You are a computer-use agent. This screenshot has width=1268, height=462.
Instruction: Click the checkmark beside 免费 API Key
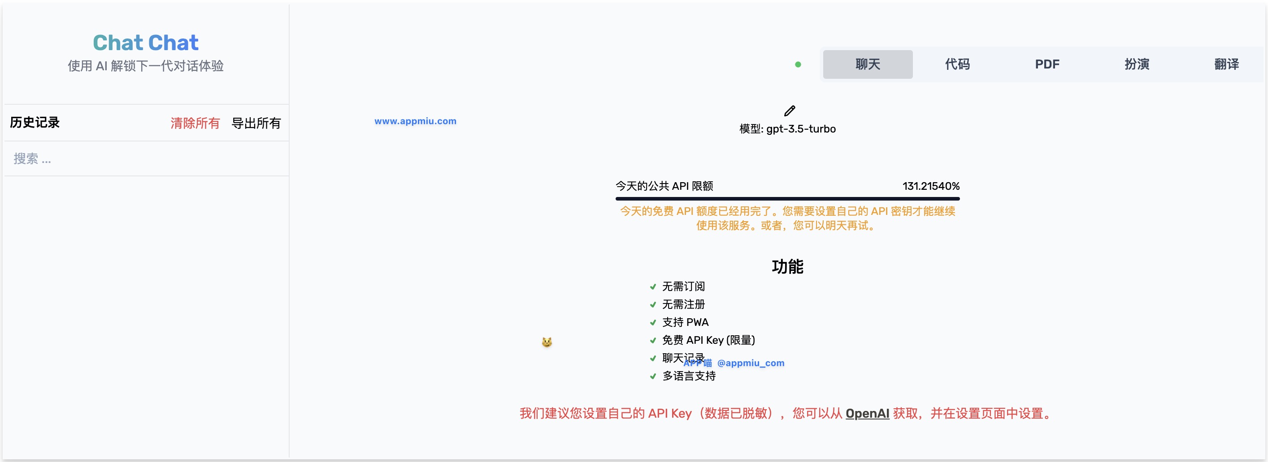tap(653, 341)
